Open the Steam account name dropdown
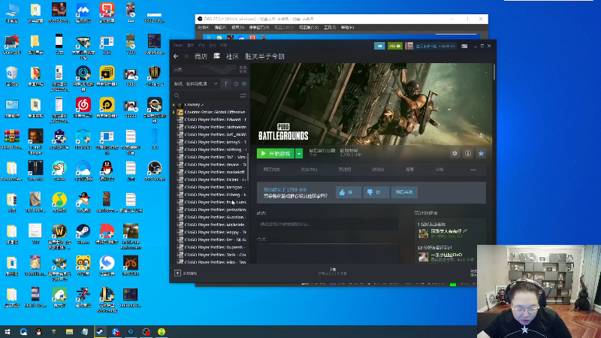 click(435, 46)
